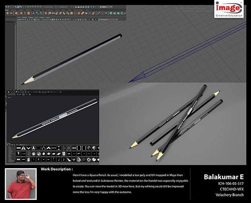Click the "Velachery Branch" text
The width and height of the screenshot is (251, 203).
tap(229, 195)
